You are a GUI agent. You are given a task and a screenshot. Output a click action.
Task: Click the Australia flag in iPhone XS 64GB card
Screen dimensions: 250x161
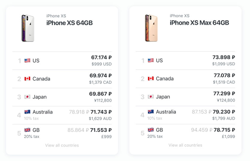click(27, 112)
